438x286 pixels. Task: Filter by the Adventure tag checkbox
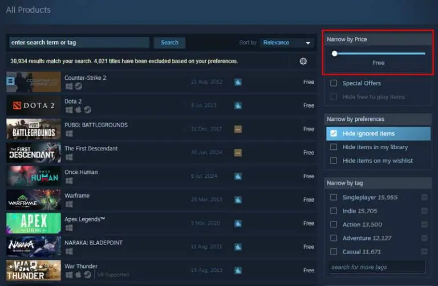334,238
